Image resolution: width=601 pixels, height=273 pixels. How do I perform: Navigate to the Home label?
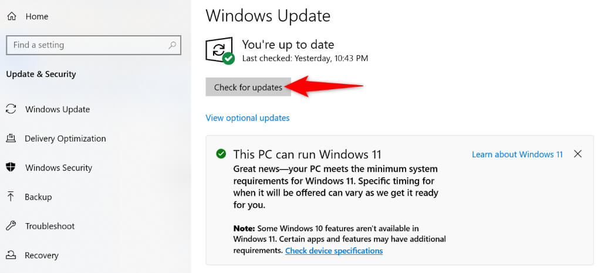pyautogui.click(x=36, y=16)
